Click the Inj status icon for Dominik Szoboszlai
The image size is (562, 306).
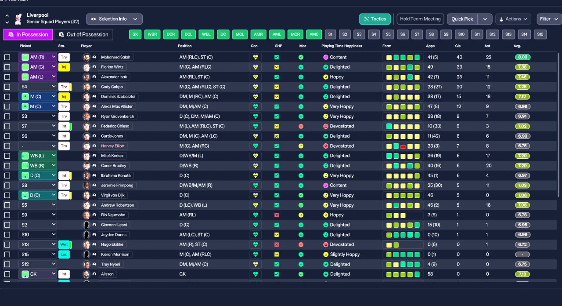point(64,97)
